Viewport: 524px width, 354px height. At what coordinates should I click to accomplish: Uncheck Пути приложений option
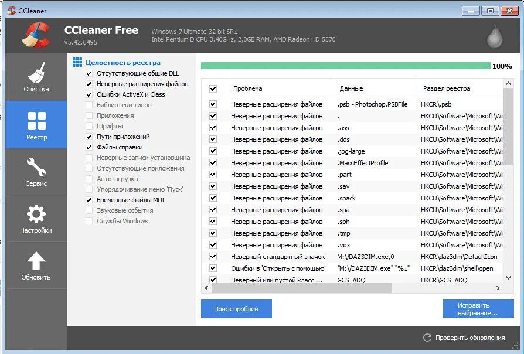pos(89,137)
